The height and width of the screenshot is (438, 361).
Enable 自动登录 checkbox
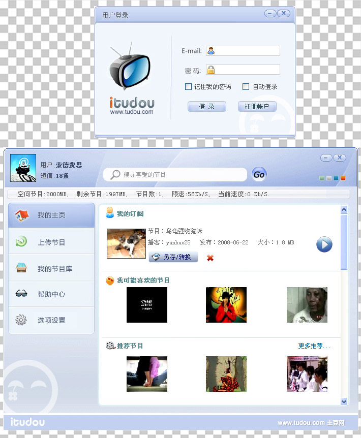point(246,86)
